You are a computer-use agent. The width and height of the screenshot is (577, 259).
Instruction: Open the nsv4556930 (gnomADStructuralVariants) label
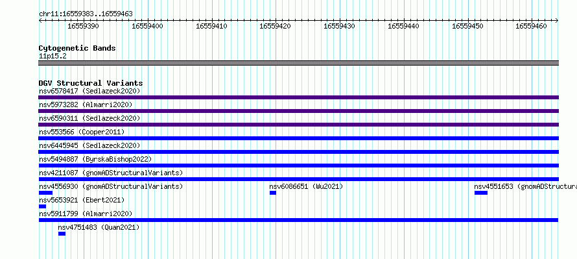coord(111,186)
